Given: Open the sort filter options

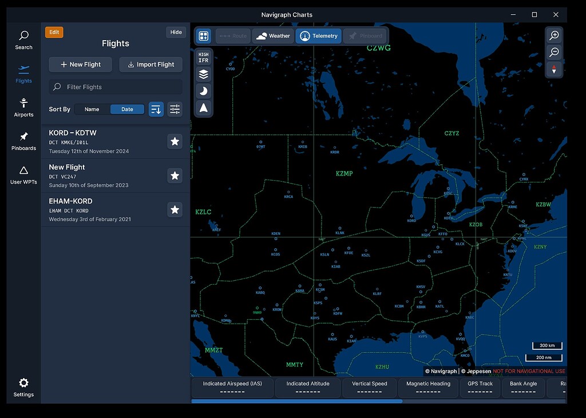Looking at the screenshot, I should [x=175, y=109].
